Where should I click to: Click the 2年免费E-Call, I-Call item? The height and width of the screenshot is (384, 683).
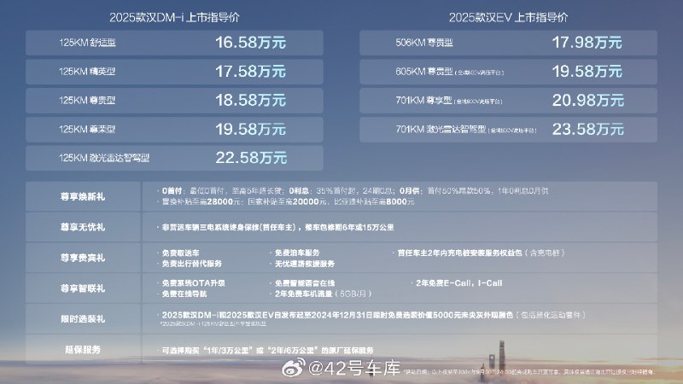[x=459, y=283]
